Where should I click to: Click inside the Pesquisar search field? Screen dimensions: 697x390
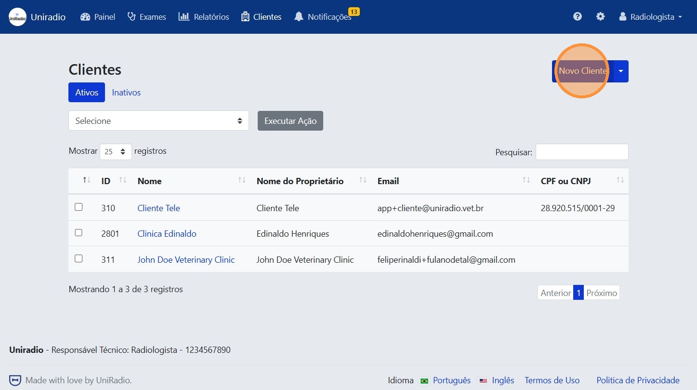click(582, 151)
